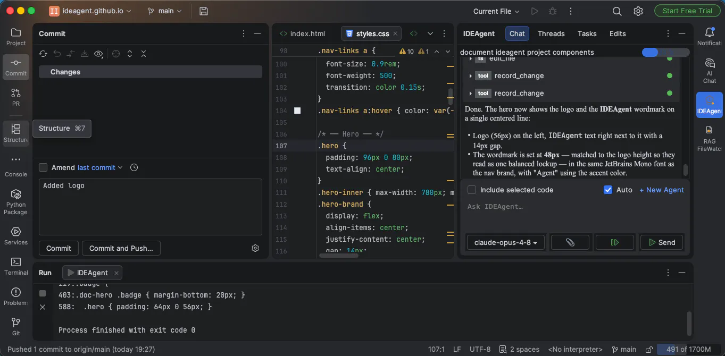Open the ideagent.github.io project dropdown

click(x=90, y=11)
